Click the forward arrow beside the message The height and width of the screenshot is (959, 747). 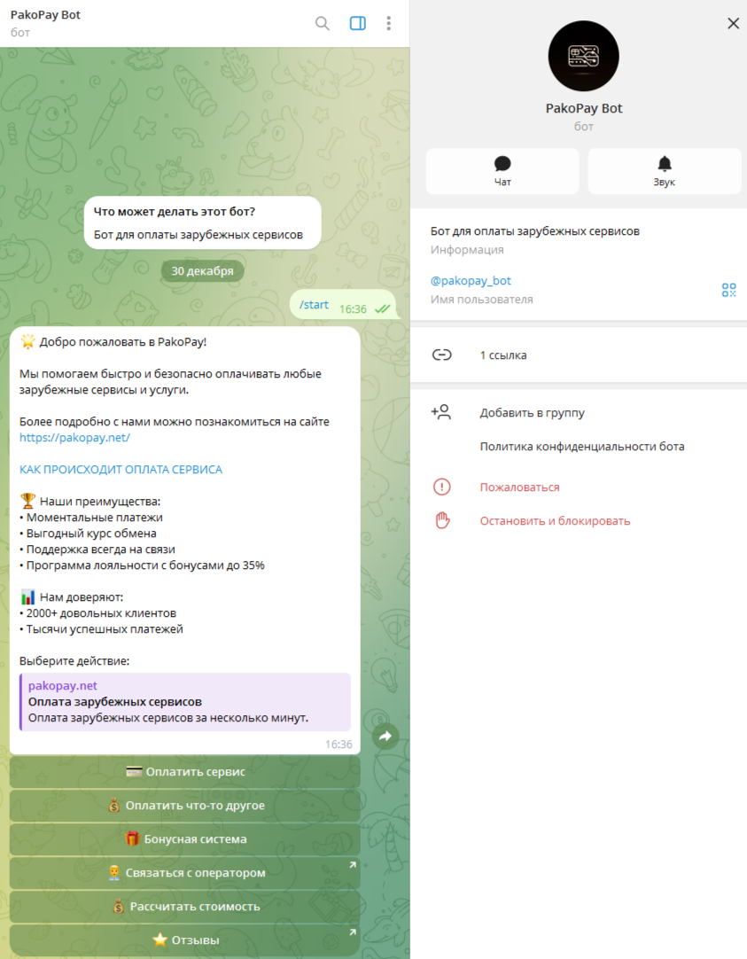(x=385, y=737)
